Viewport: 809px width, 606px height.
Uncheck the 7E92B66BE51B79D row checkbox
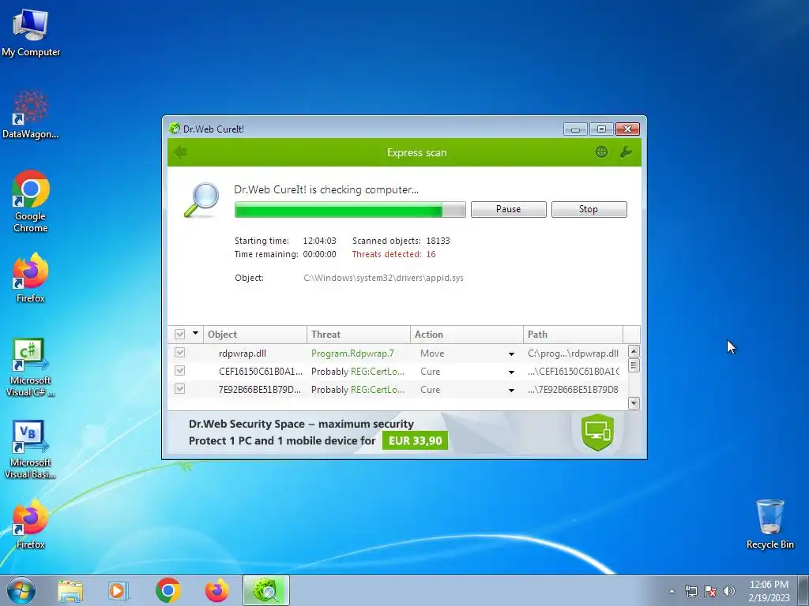pyautogui.click(x=179, y=389)
